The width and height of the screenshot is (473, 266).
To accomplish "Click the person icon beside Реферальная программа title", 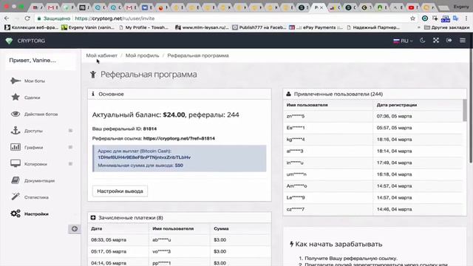I will click(x=93, y=74).
